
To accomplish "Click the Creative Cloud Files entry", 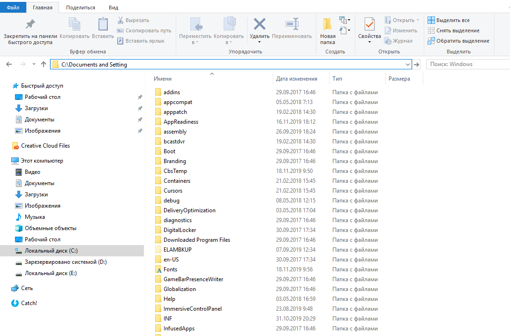I will tap(45, 146).
